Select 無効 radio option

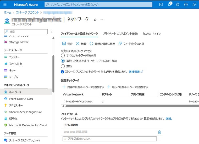click(x=63, y=66)
